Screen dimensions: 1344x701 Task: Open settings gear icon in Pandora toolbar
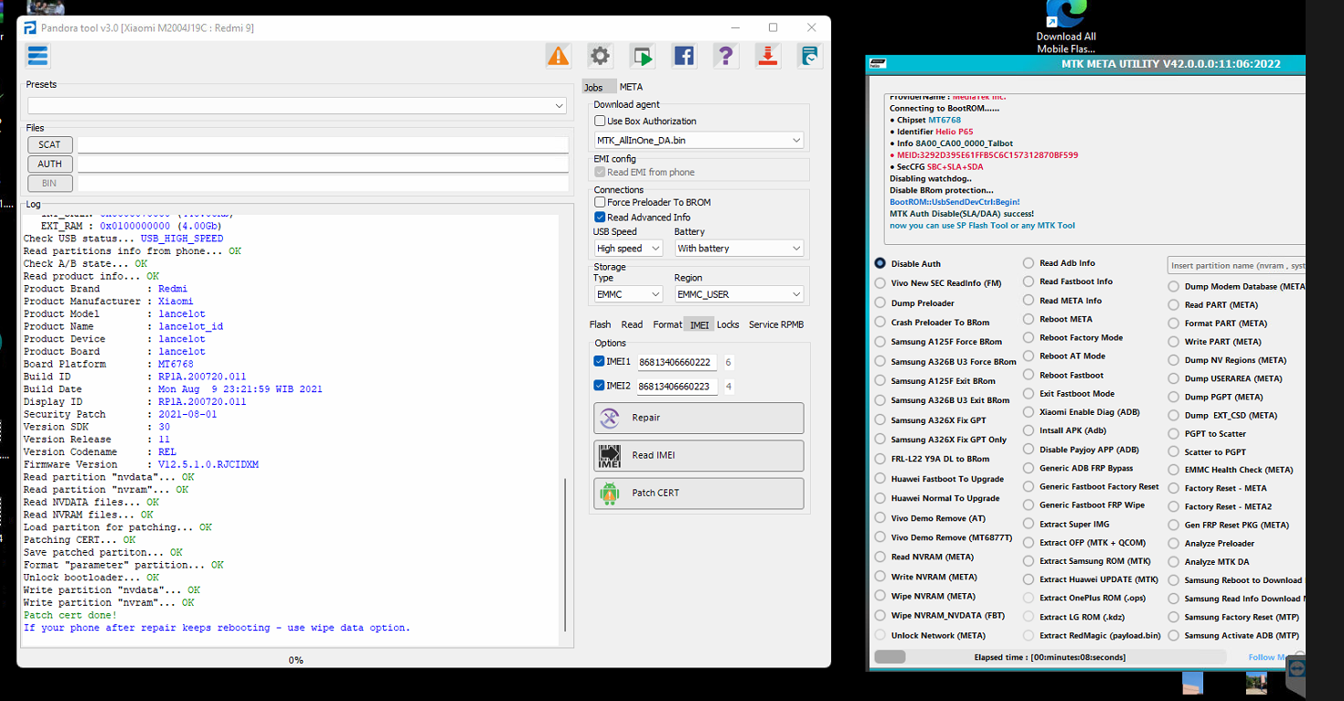click(600, 56)
